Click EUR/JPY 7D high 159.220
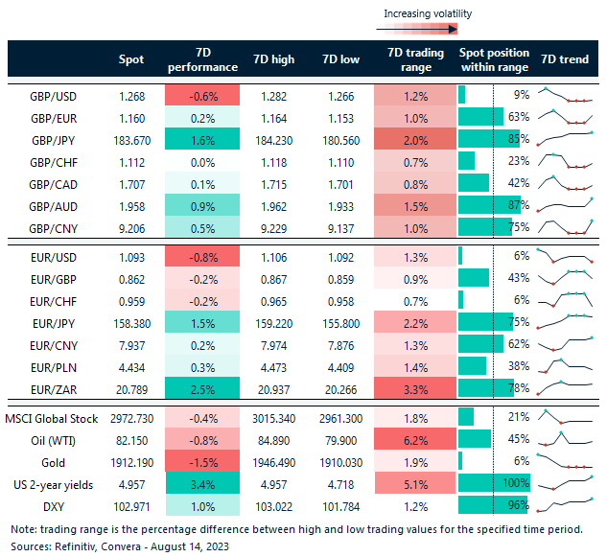The image size is (607, 557). tap(273, 324)
